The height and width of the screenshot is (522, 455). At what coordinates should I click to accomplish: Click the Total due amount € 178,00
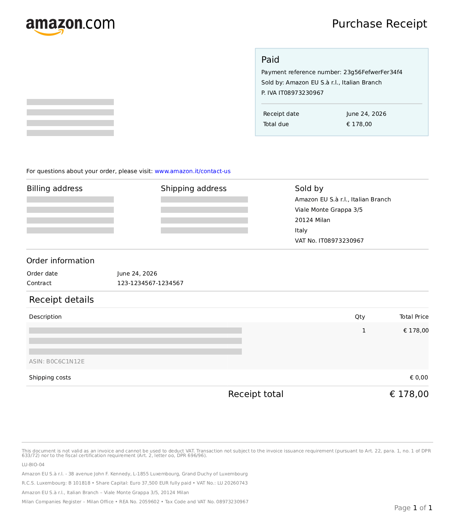[x=359, y=124]
